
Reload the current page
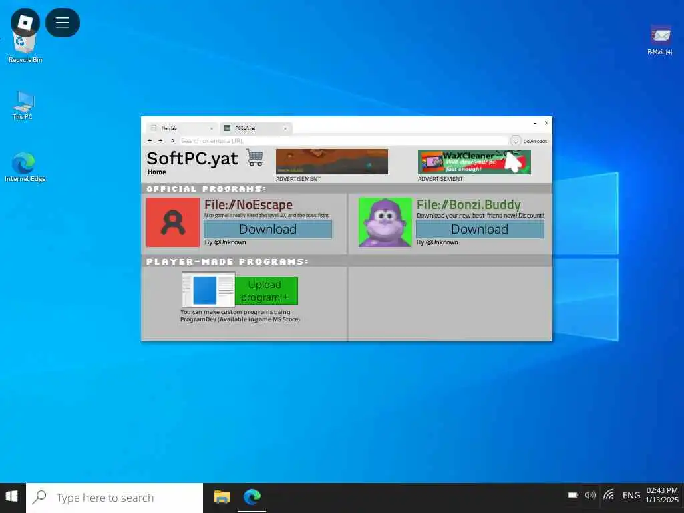point(172,141)
